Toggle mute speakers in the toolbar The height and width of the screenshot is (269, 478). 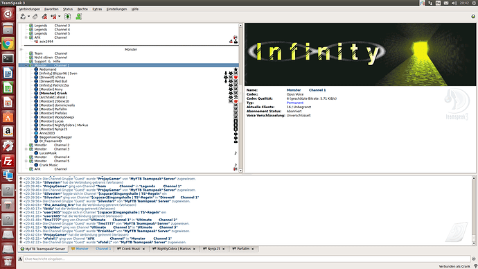pos(53,17)
